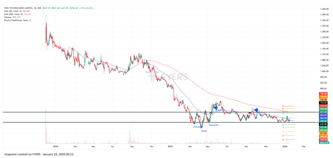The height and width of the screenshot is (158, 333).
Task: Click the first blue Breakout arrow marker
Action: (x=215, y=107)
